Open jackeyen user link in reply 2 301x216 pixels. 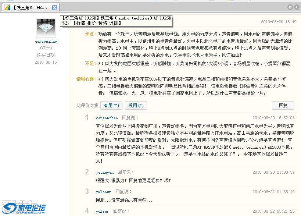click(x=105, y=172)
